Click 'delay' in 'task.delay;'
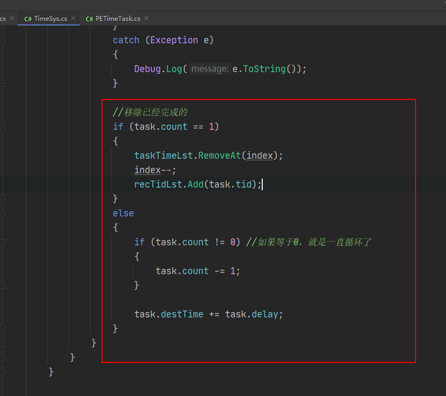Screen dimensions: 446x396 click(x=264, y=314)
